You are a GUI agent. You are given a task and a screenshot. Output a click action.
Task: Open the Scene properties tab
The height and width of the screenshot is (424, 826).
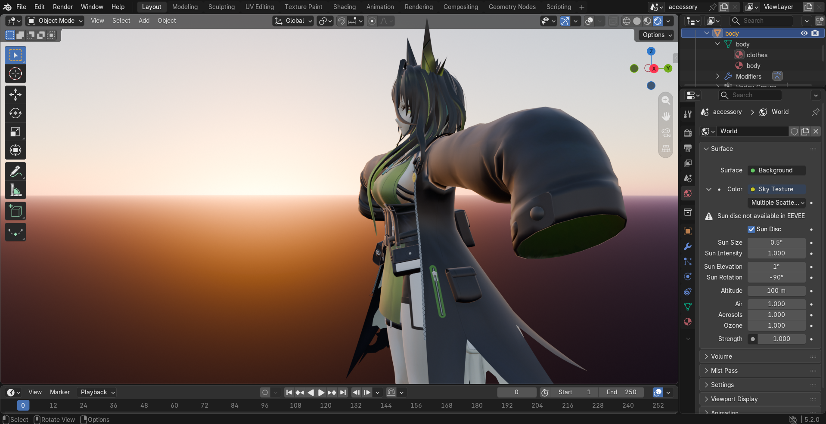688,178
